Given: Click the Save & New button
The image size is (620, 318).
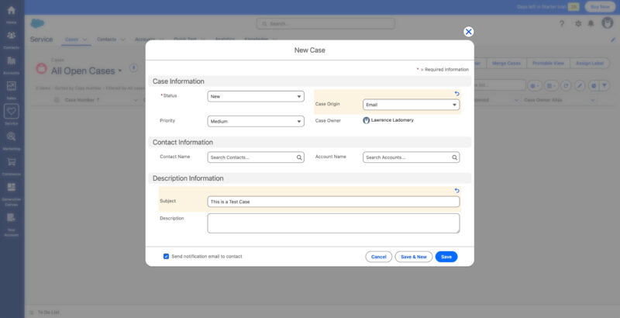Looking at the screenshot, I should [414, 257].
